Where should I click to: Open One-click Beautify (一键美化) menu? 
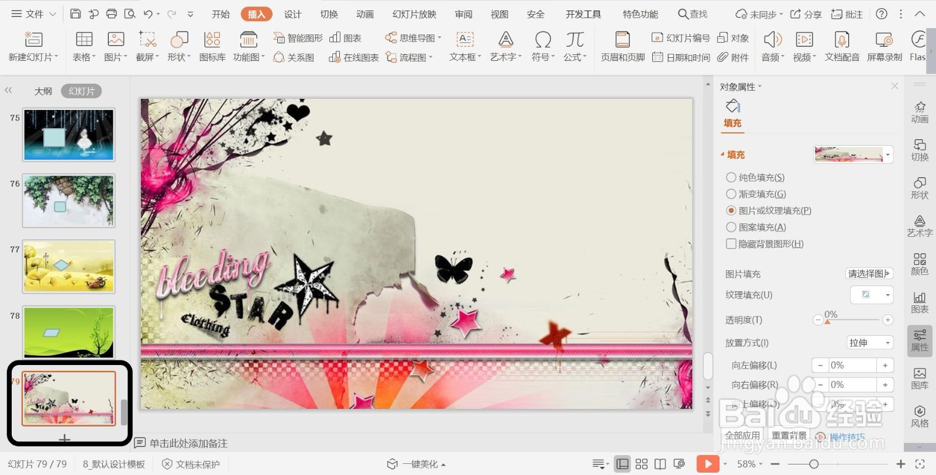click(416, 464)
